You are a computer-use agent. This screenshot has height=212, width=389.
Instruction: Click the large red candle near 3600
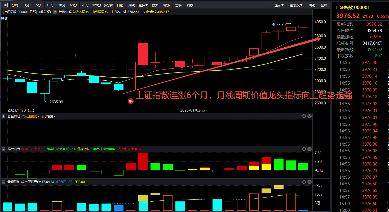pyautogui.click(x=143, y=54)
